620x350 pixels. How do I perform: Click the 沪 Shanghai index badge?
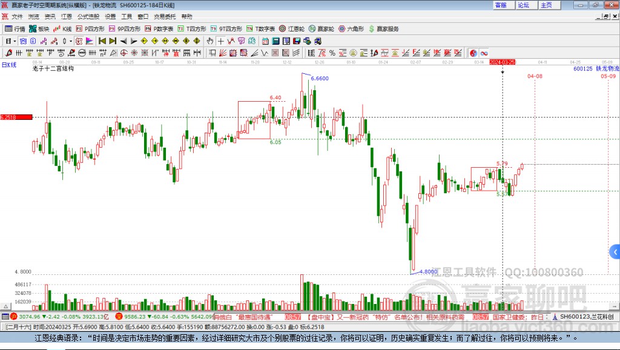(x=14, y=316)
